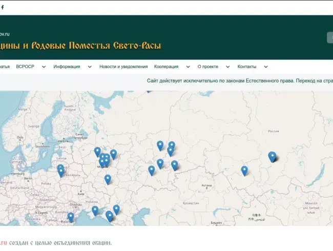
Task: Select the map marker west of Astana
Action: click(x=175, y=164)
